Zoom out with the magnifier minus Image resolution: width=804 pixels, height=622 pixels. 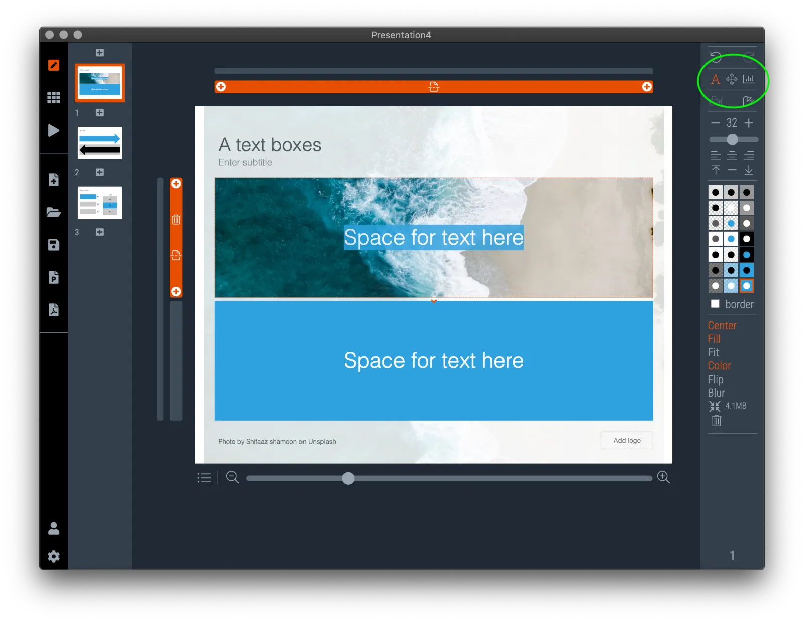[232, 477]
